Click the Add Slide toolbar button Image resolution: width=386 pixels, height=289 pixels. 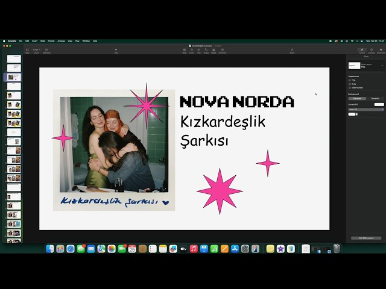(x=46, y=51)
